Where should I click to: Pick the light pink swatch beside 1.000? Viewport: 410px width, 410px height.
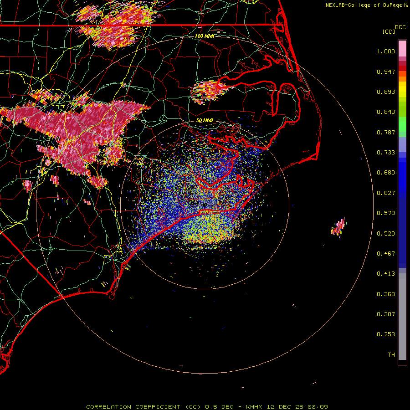(402, 49)
